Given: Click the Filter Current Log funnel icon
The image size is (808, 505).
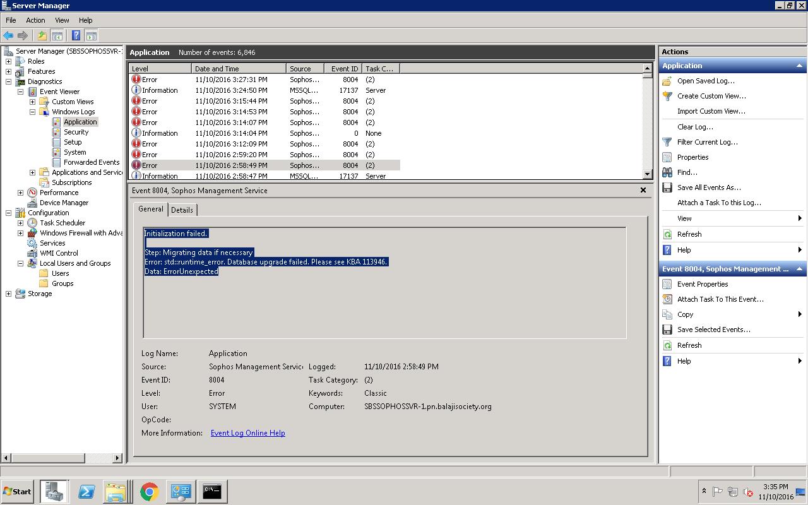Looking at the screenshot, I should point(667,142).
